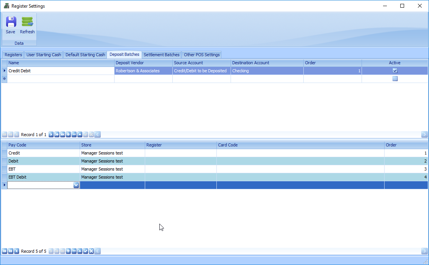The image size is (429, 265).
Task: Check the Active box in the new row
Action: [395, 79]
